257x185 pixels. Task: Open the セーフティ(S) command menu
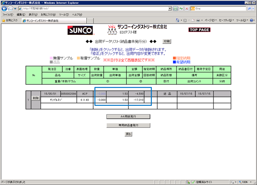point(226,20)
